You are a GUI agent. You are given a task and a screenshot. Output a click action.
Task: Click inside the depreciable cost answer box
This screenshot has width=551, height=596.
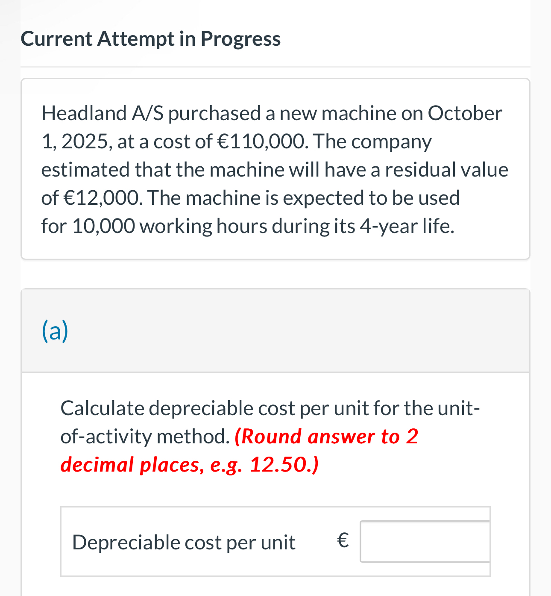pyautogui.click(x=425, y=542)
